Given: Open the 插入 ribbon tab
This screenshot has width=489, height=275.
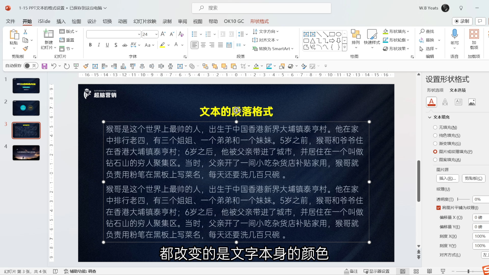Looking at the screenshot, I should [61, 21].
